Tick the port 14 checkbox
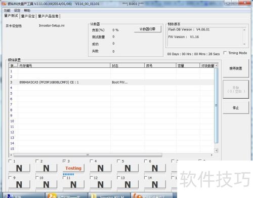Viewport: 253px width, 198px height. coord(146,178)
